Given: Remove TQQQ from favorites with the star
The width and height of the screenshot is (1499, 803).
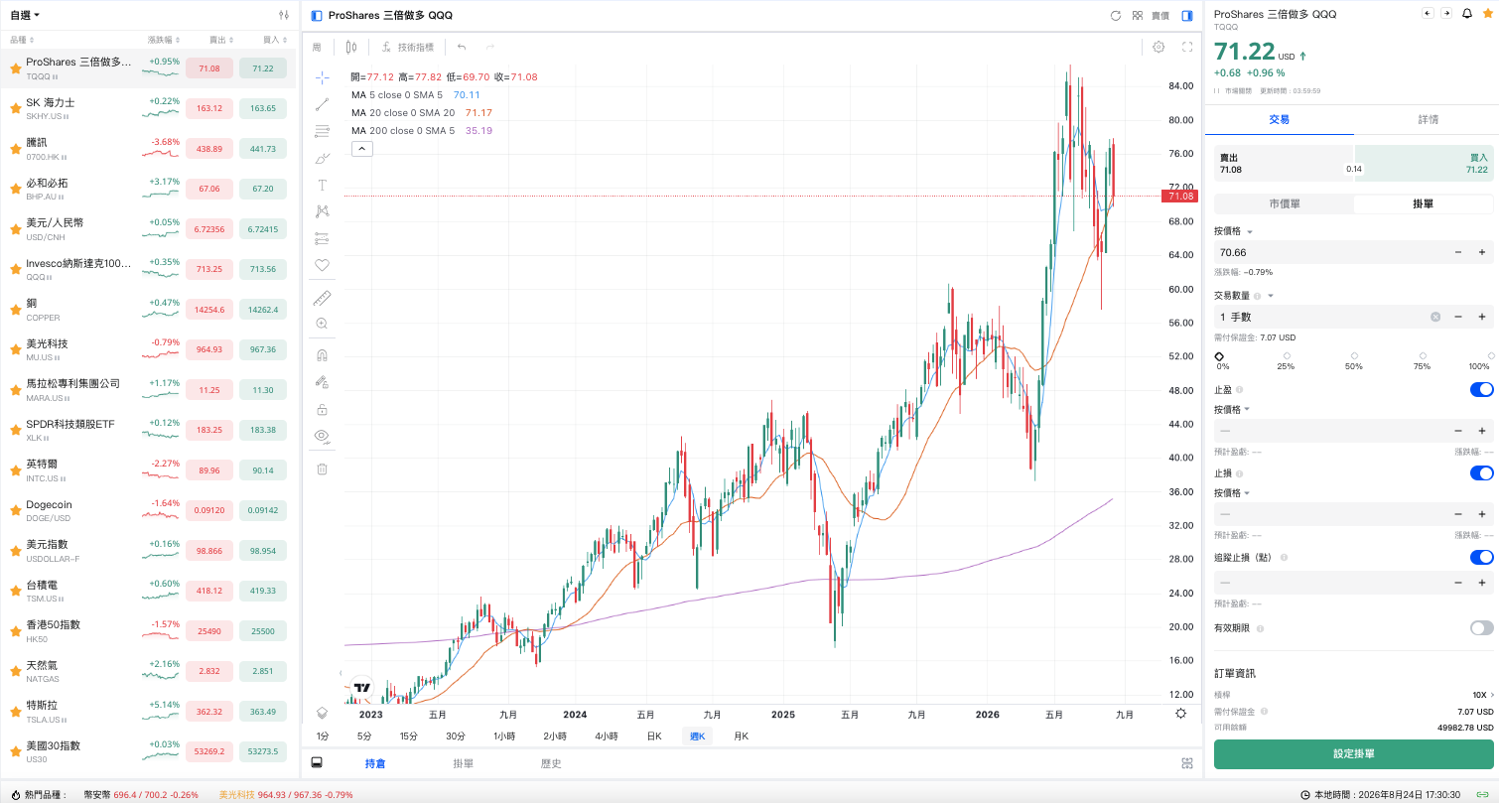Looking at the screenshot, I should point(1487,14).
